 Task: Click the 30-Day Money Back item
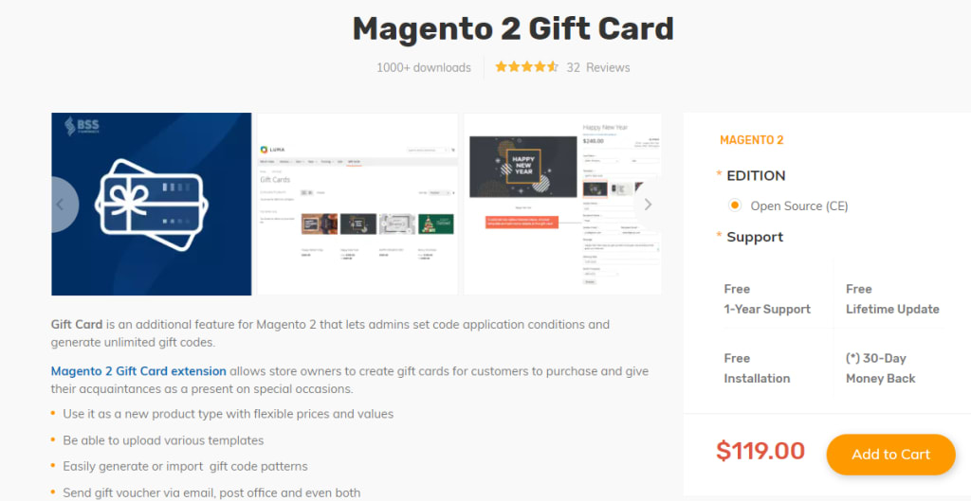[x=881, y=368]
